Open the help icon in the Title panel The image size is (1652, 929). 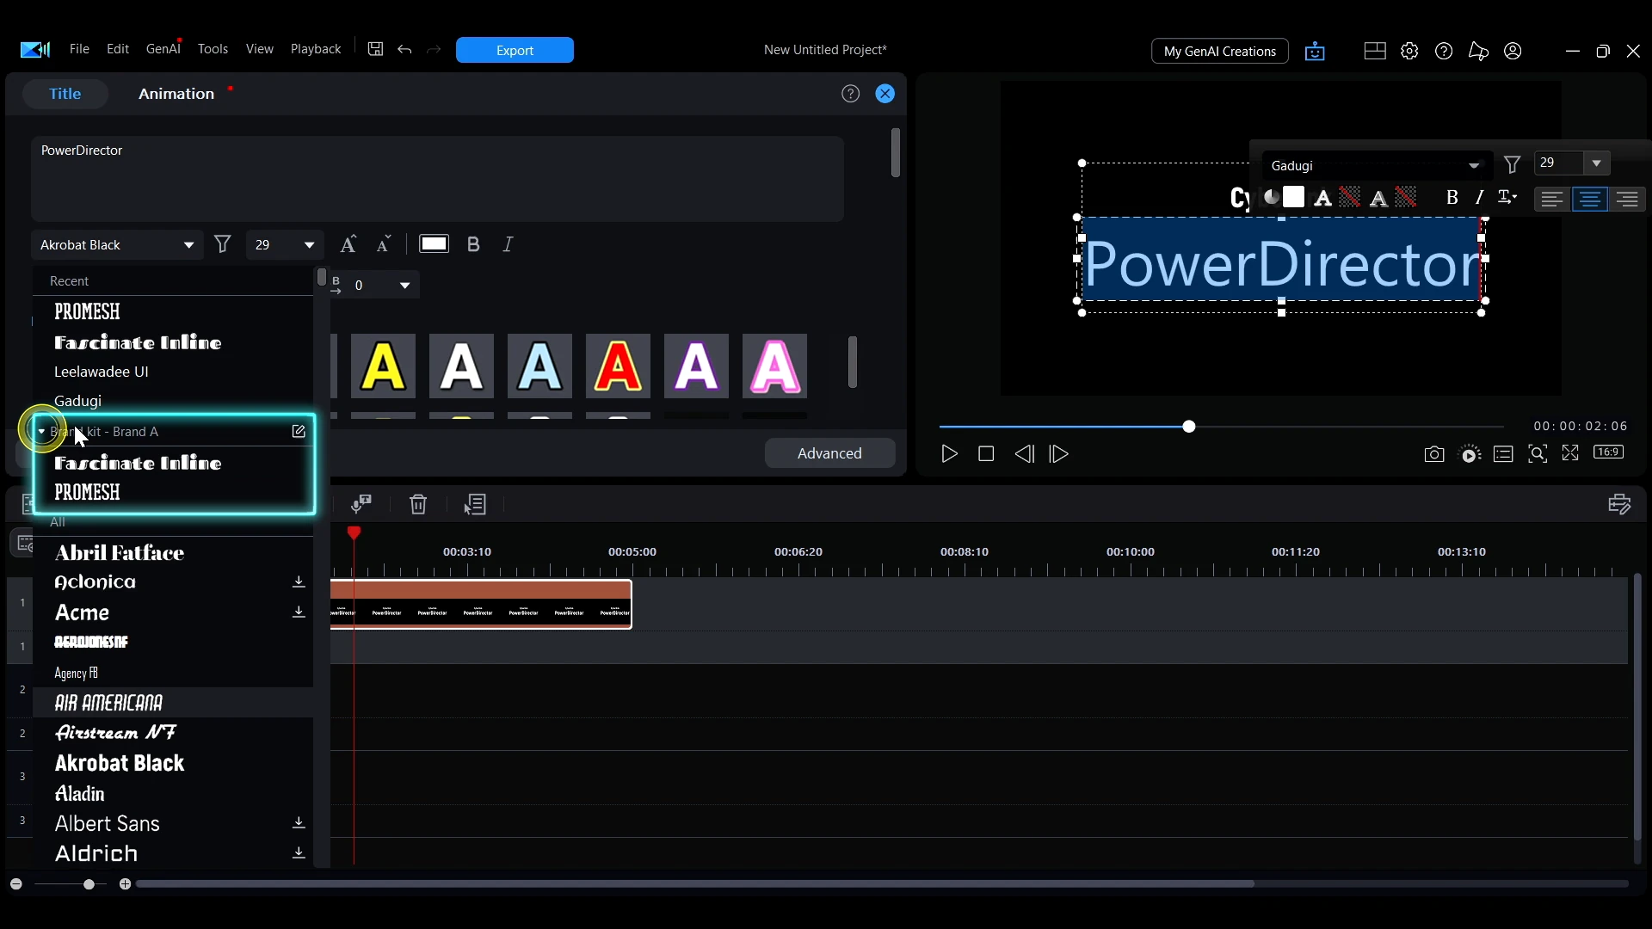tap(851, 94)
